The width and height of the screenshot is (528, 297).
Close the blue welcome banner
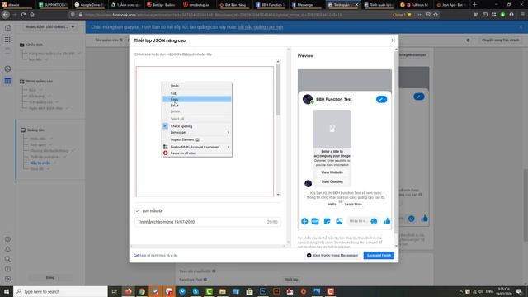pyautogui.click(x=521, y=27)
